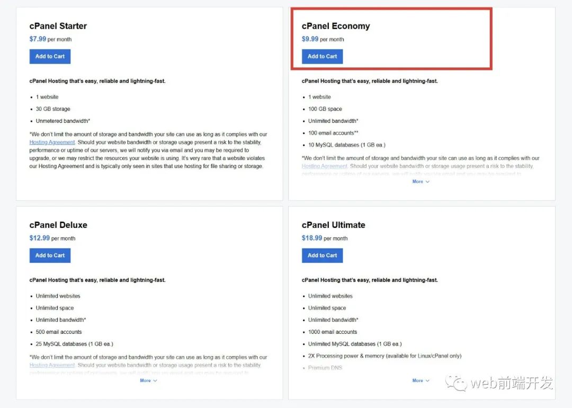Click the cPanel Economy heading
Image resolution: width=572 pixels, height=408 pixels.
336,26
